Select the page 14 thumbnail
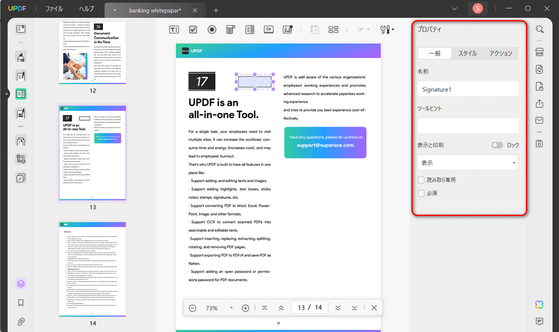 93,268
